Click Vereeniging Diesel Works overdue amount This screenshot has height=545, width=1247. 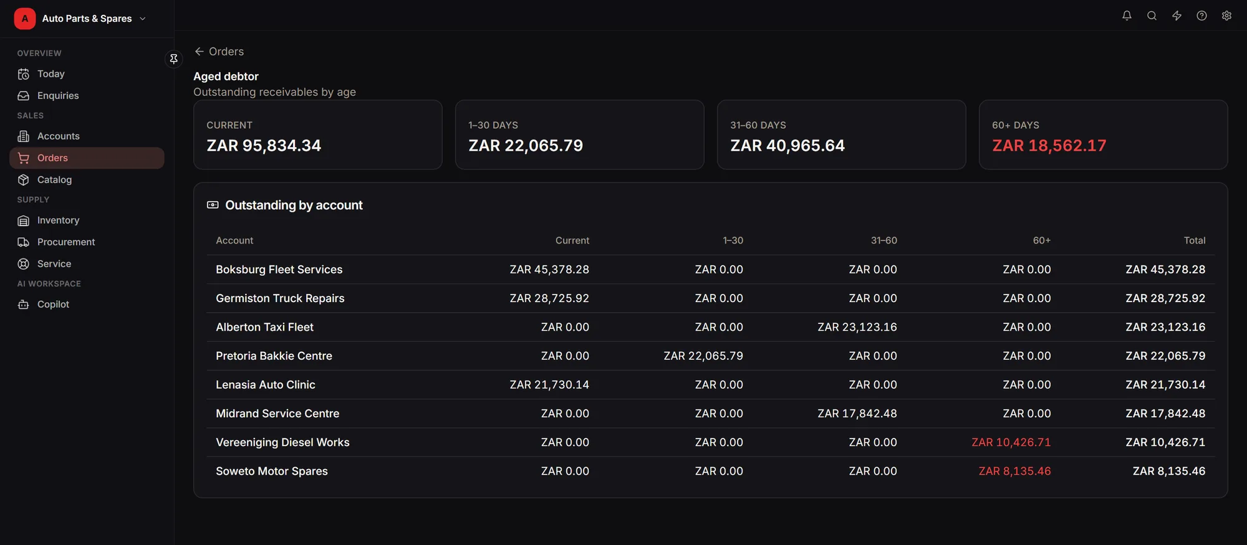click(1011, 442)
